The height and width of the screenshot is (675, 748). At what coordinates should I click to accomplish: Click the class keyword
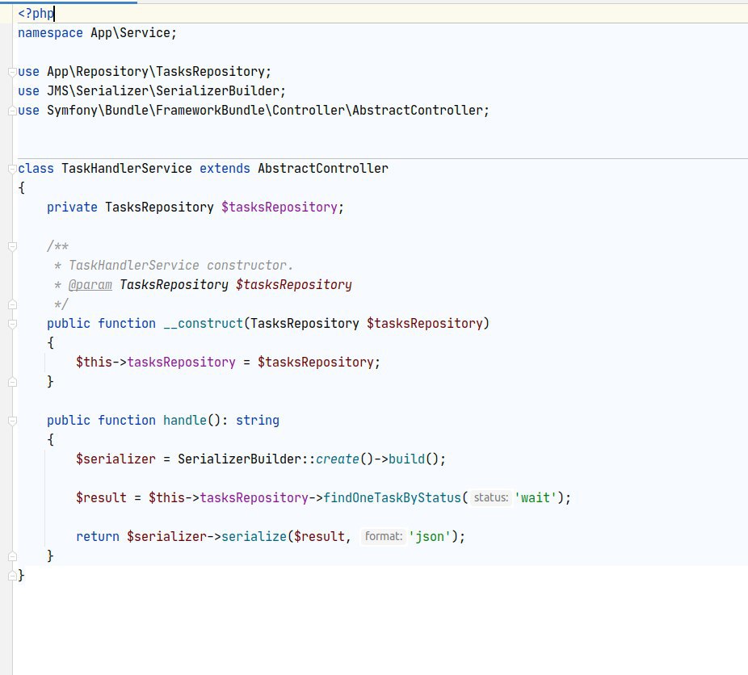[36, 169]
